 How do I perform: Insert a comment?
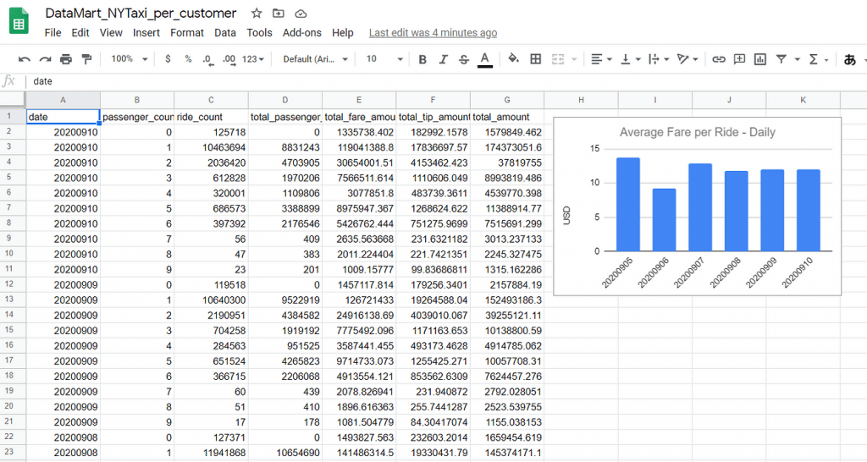[x=739, y=59]
